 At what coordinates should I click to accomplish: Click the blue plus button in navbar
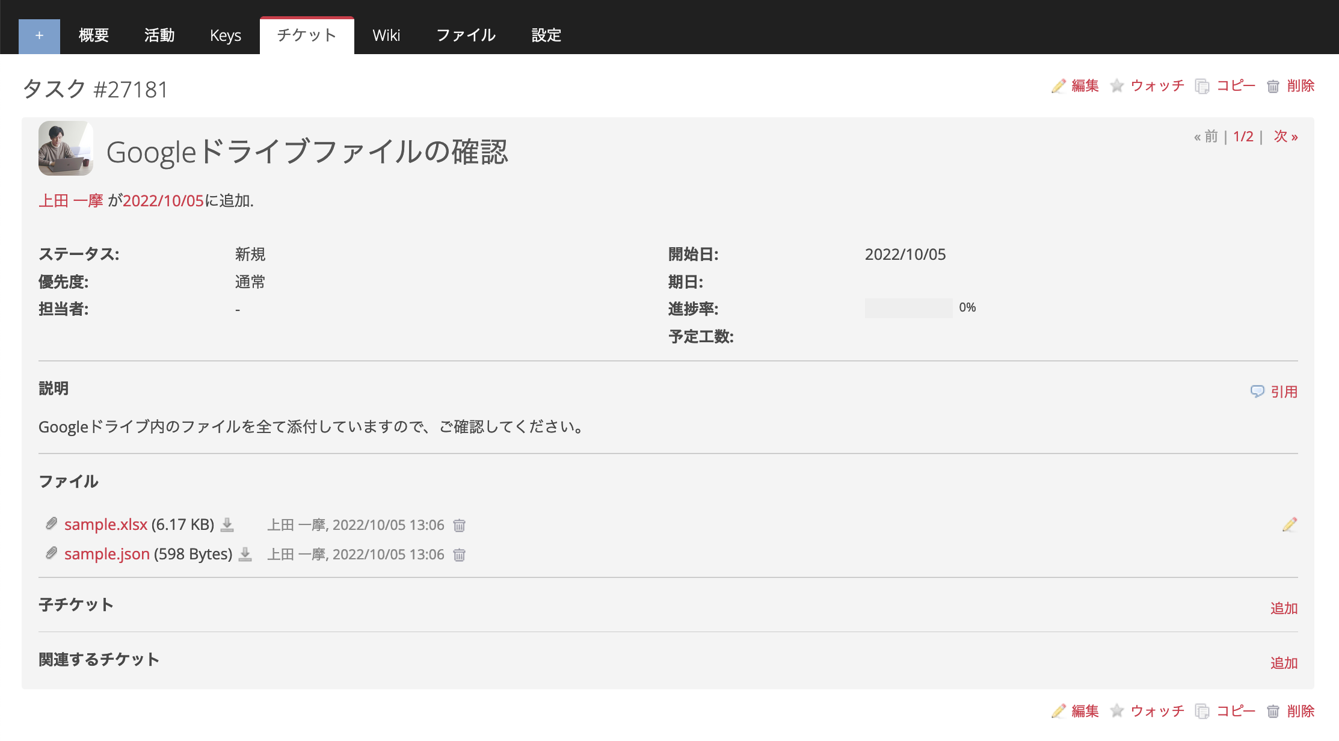(x=39, y=36)
